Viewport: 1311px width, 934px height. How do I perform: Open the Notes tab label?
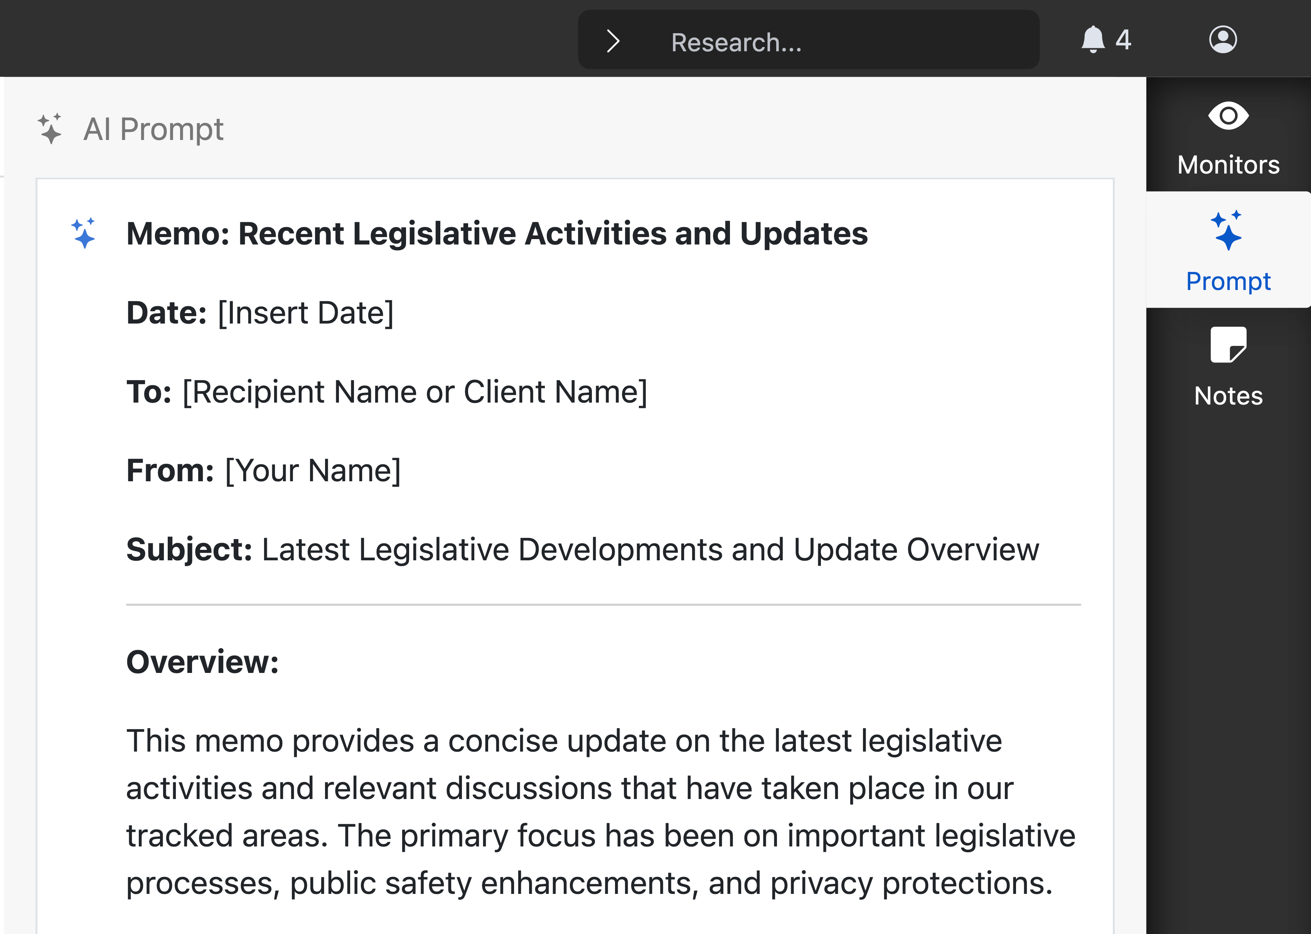tap(1228, 396)
